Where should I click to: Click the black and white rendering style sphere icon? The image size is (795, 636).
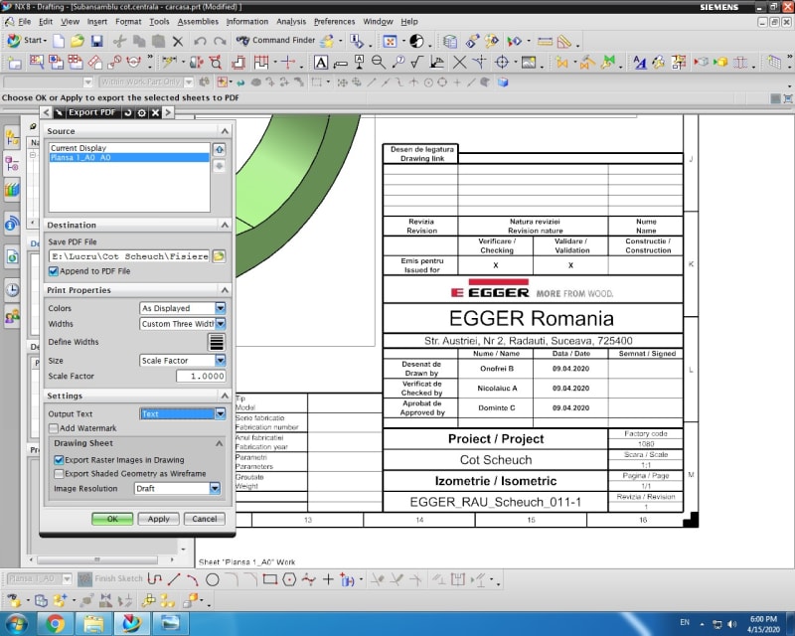(416, 41)
